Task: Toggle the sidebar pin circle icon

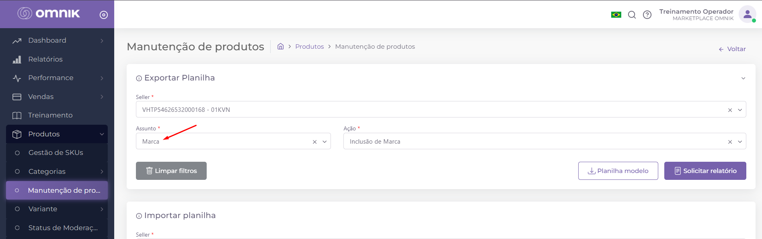Action: pos(104,15)
